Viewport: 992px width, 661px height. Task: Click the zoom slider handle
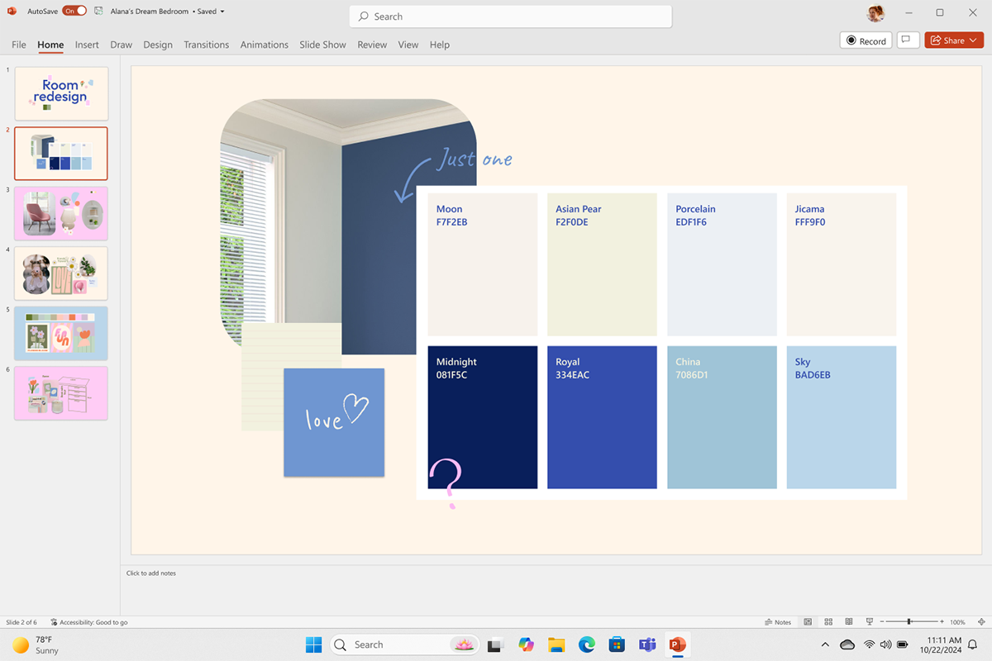[909, 622]
